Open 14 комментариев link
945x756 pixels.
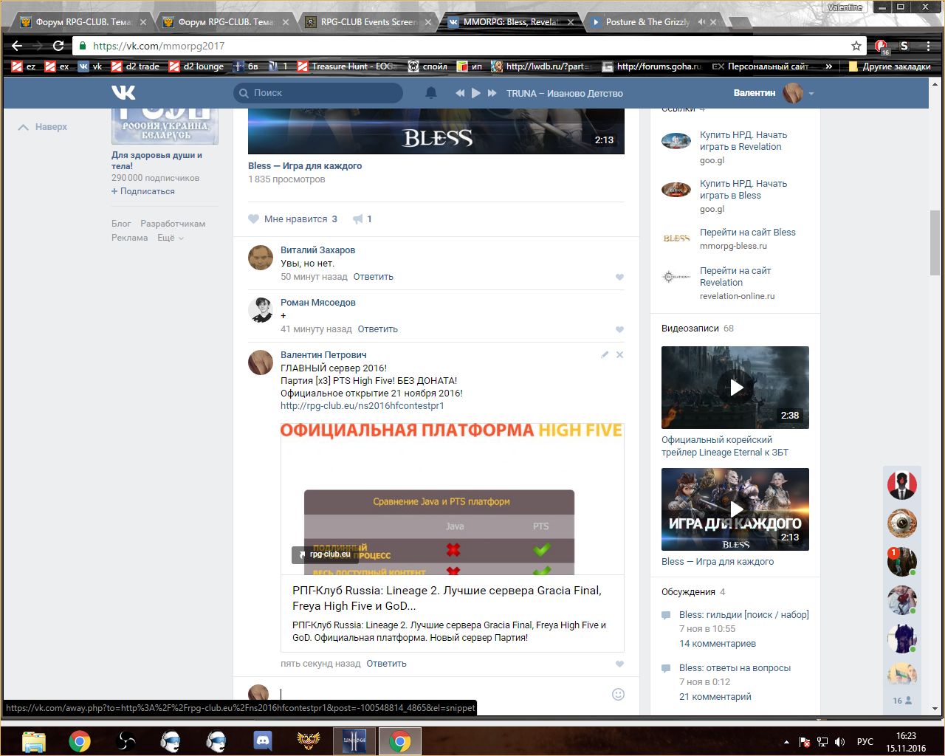click(718, 644)
